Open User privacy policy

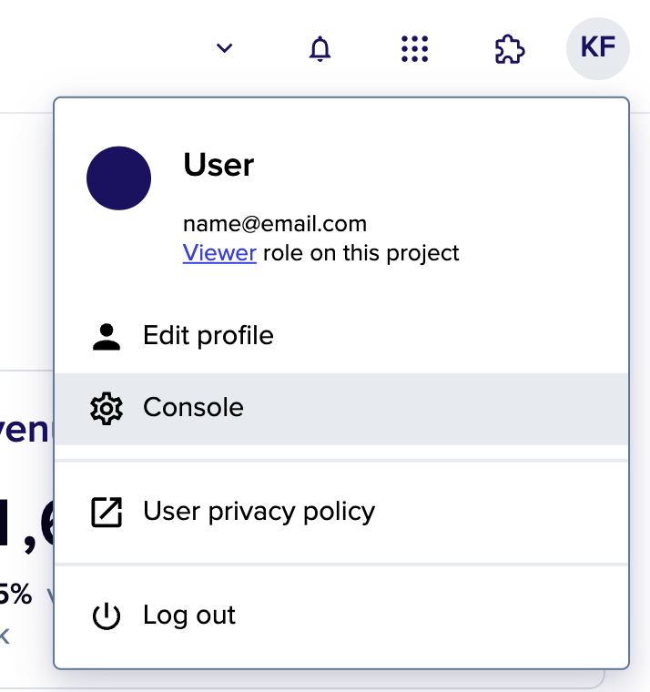pyautogui.click(x=341, y=512)
